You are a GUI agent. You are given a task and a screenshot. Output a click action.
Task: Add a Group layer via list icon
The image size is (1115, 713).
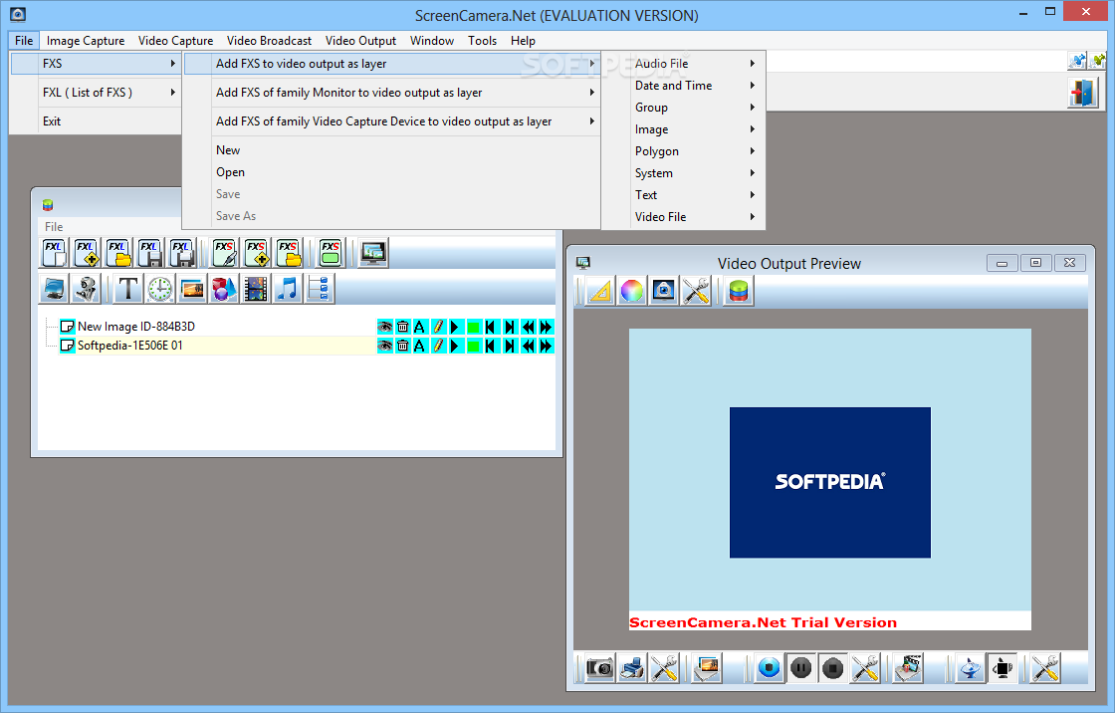point(320,289)
